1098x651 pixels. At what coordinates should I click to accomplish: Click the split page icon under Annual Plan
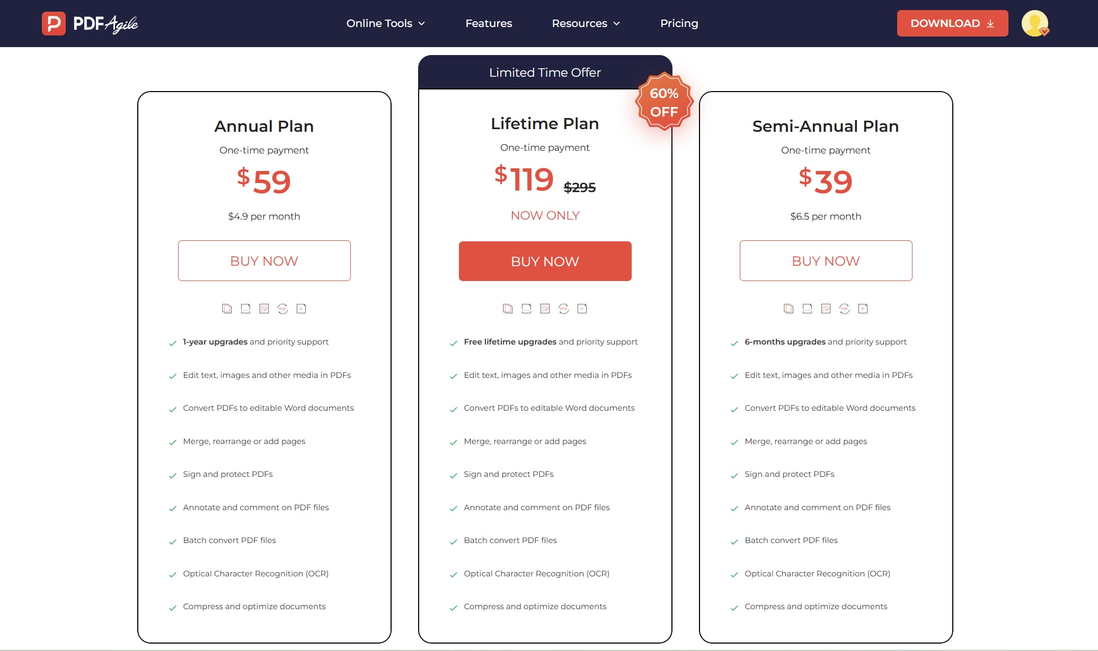(245, 308)
